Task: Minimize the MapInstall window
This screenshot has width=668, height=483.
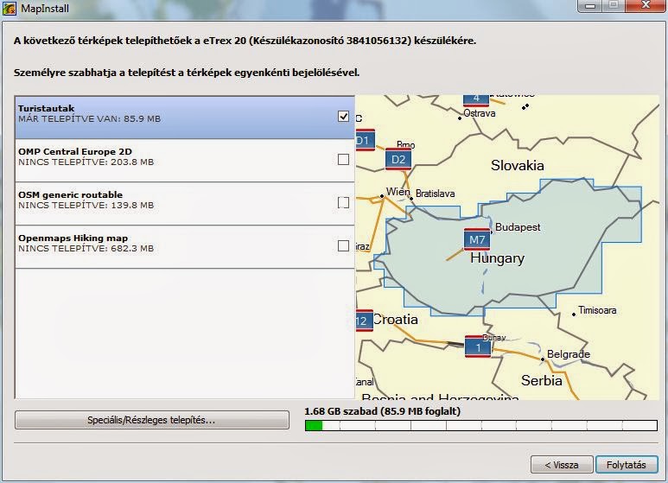Action: (590, 5)
